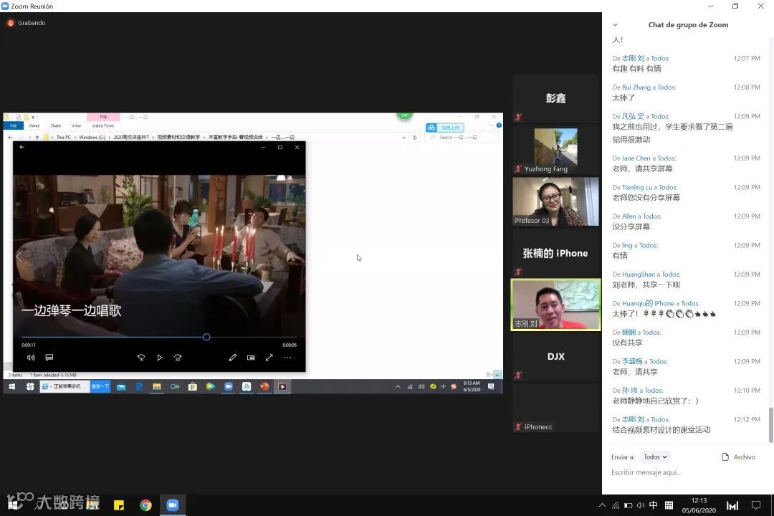Open subtitles options in the video player
The height and width of the screenshot is (516, 774).
[x=49, y=358]
